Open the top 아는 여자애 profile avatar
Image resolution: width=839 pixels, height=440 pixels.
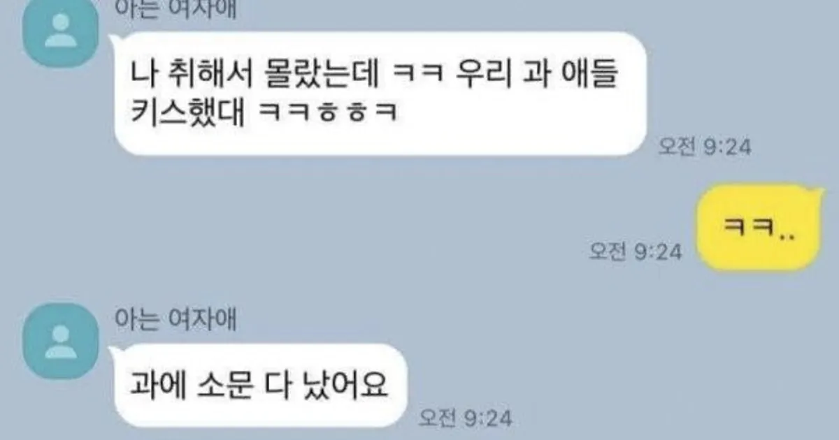(x=61, y=34)
